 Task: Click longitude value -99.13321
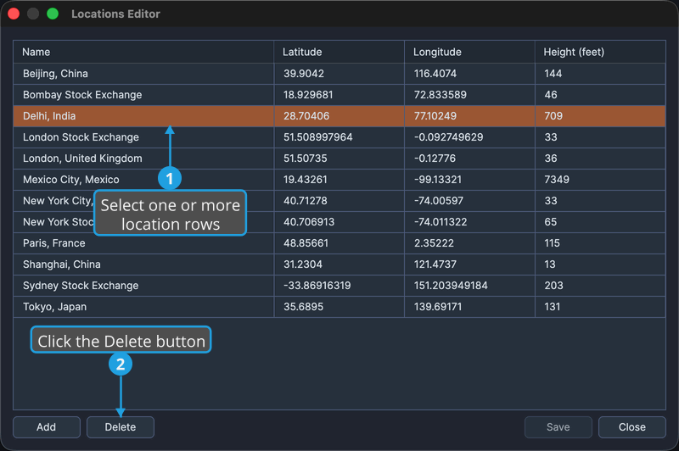coord(438,180)
